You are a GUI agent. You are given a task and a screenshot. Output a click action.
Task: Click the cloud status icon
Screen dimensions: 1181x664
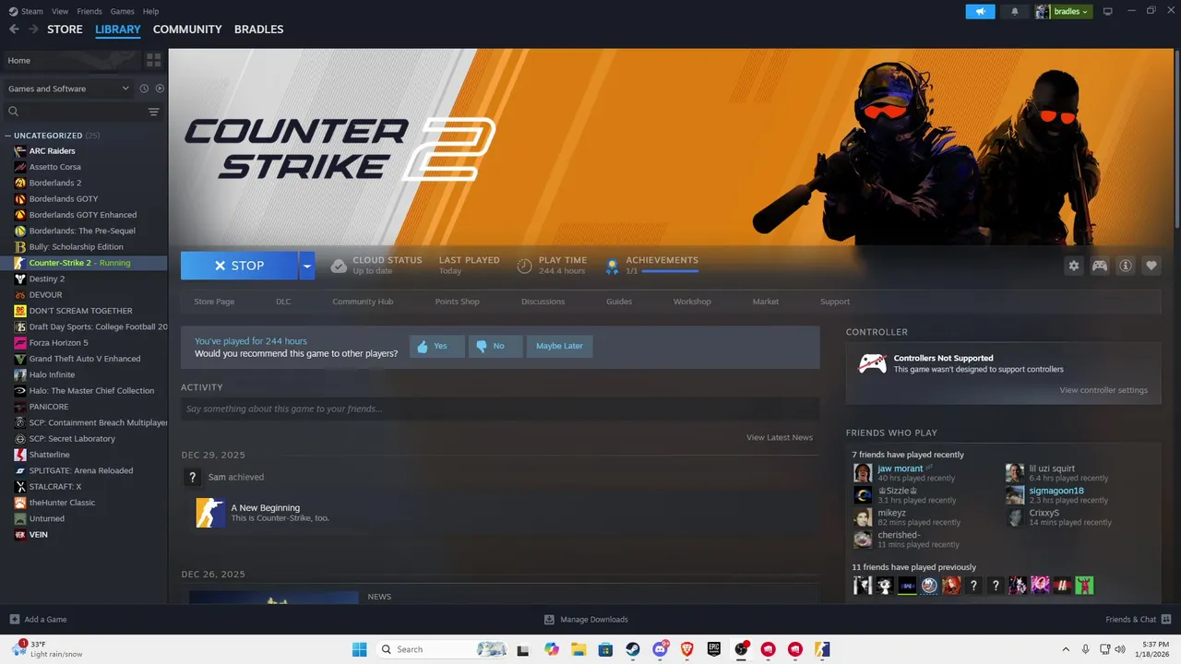point(339,266)
